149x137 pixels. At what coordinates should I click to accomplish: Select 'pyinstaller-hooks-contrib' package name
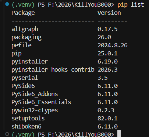coord(53,70)
